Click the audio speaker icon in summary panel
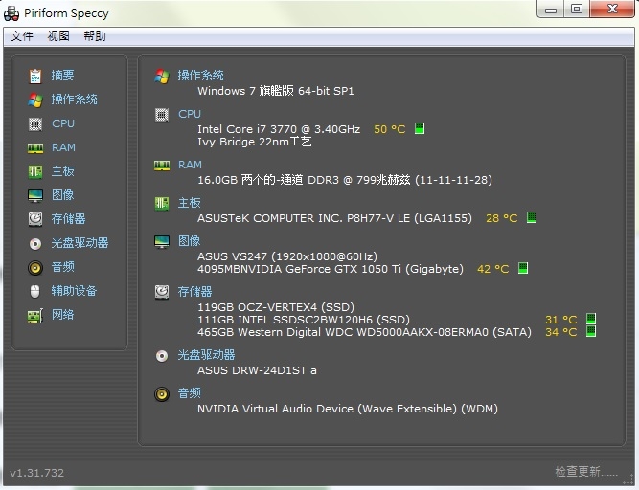Viewport: 639px width, 490px height. pyautogui.click(x=162, y=394)
